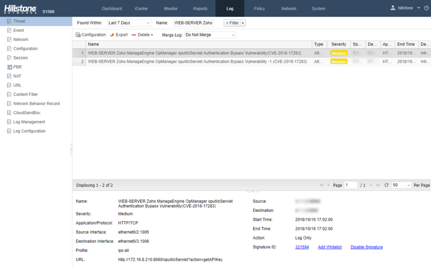
Task: Click the + Filter button
Action: [232, 23]
